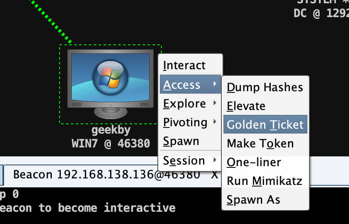Click the beacon console output line
The width and height of the screenshot is (349, 224).
[88, 208]
